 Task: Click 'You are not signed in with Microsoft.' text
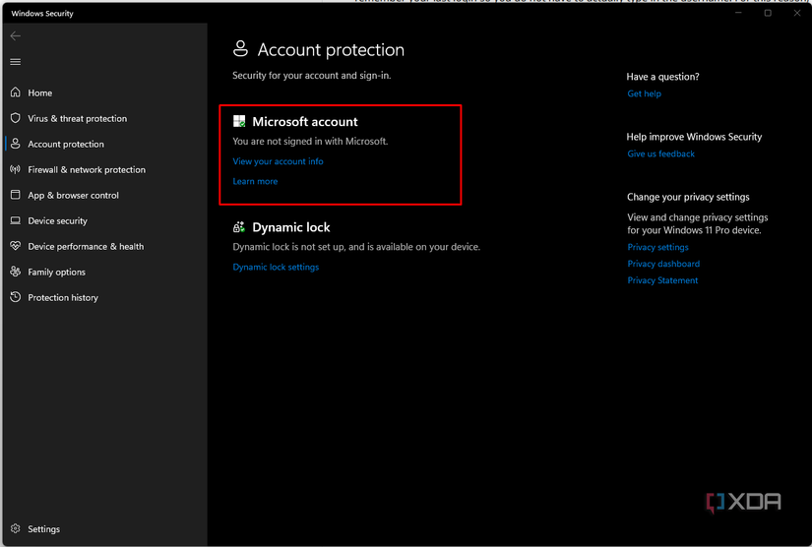(x=310, y=142)
